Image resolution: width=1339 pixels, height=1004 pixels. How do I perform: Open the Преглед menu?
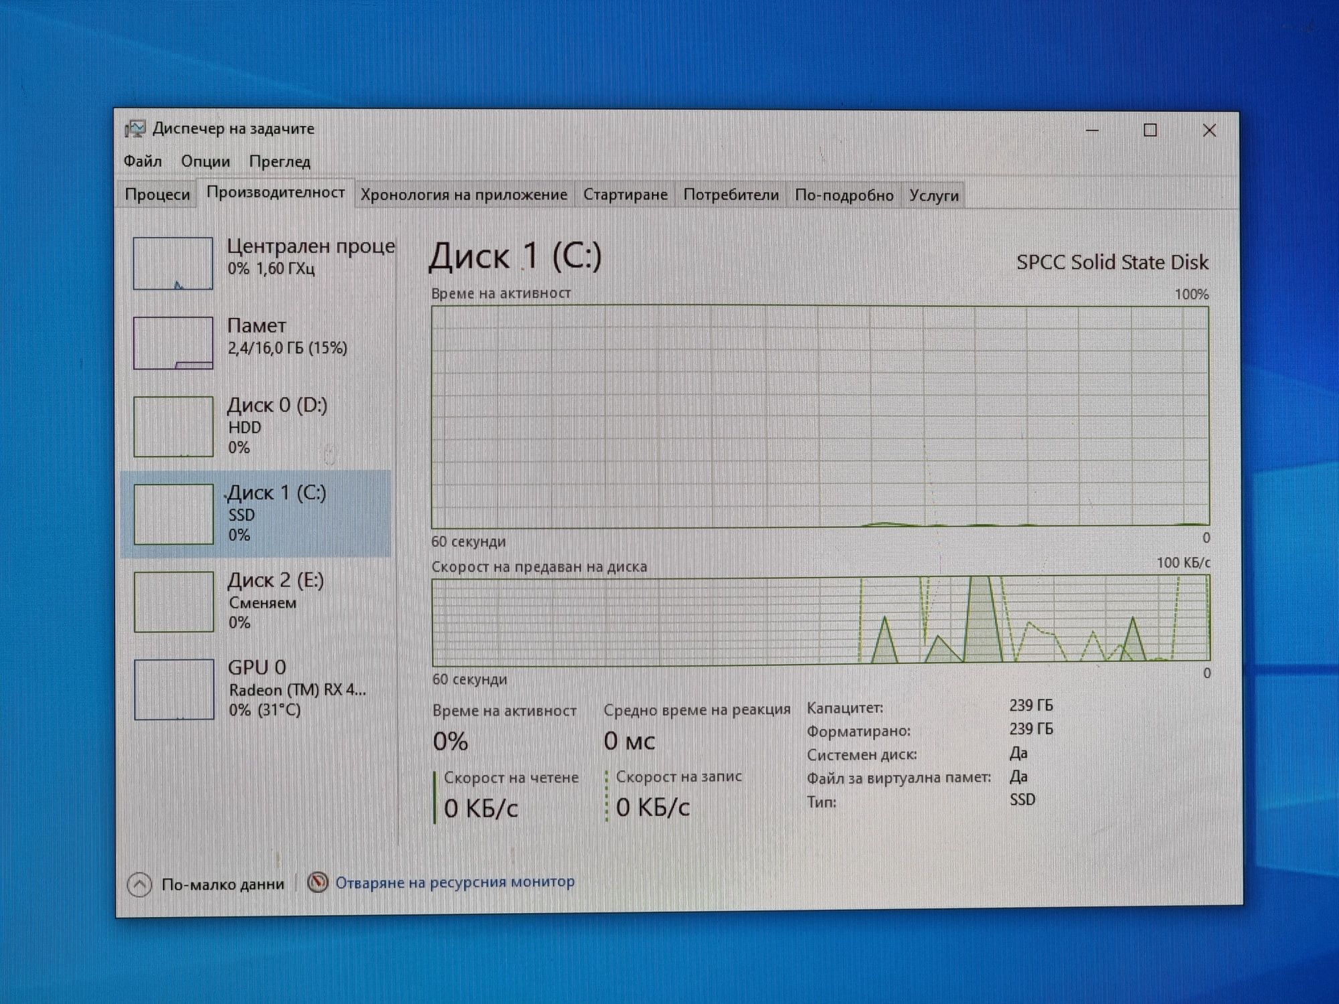280,162
